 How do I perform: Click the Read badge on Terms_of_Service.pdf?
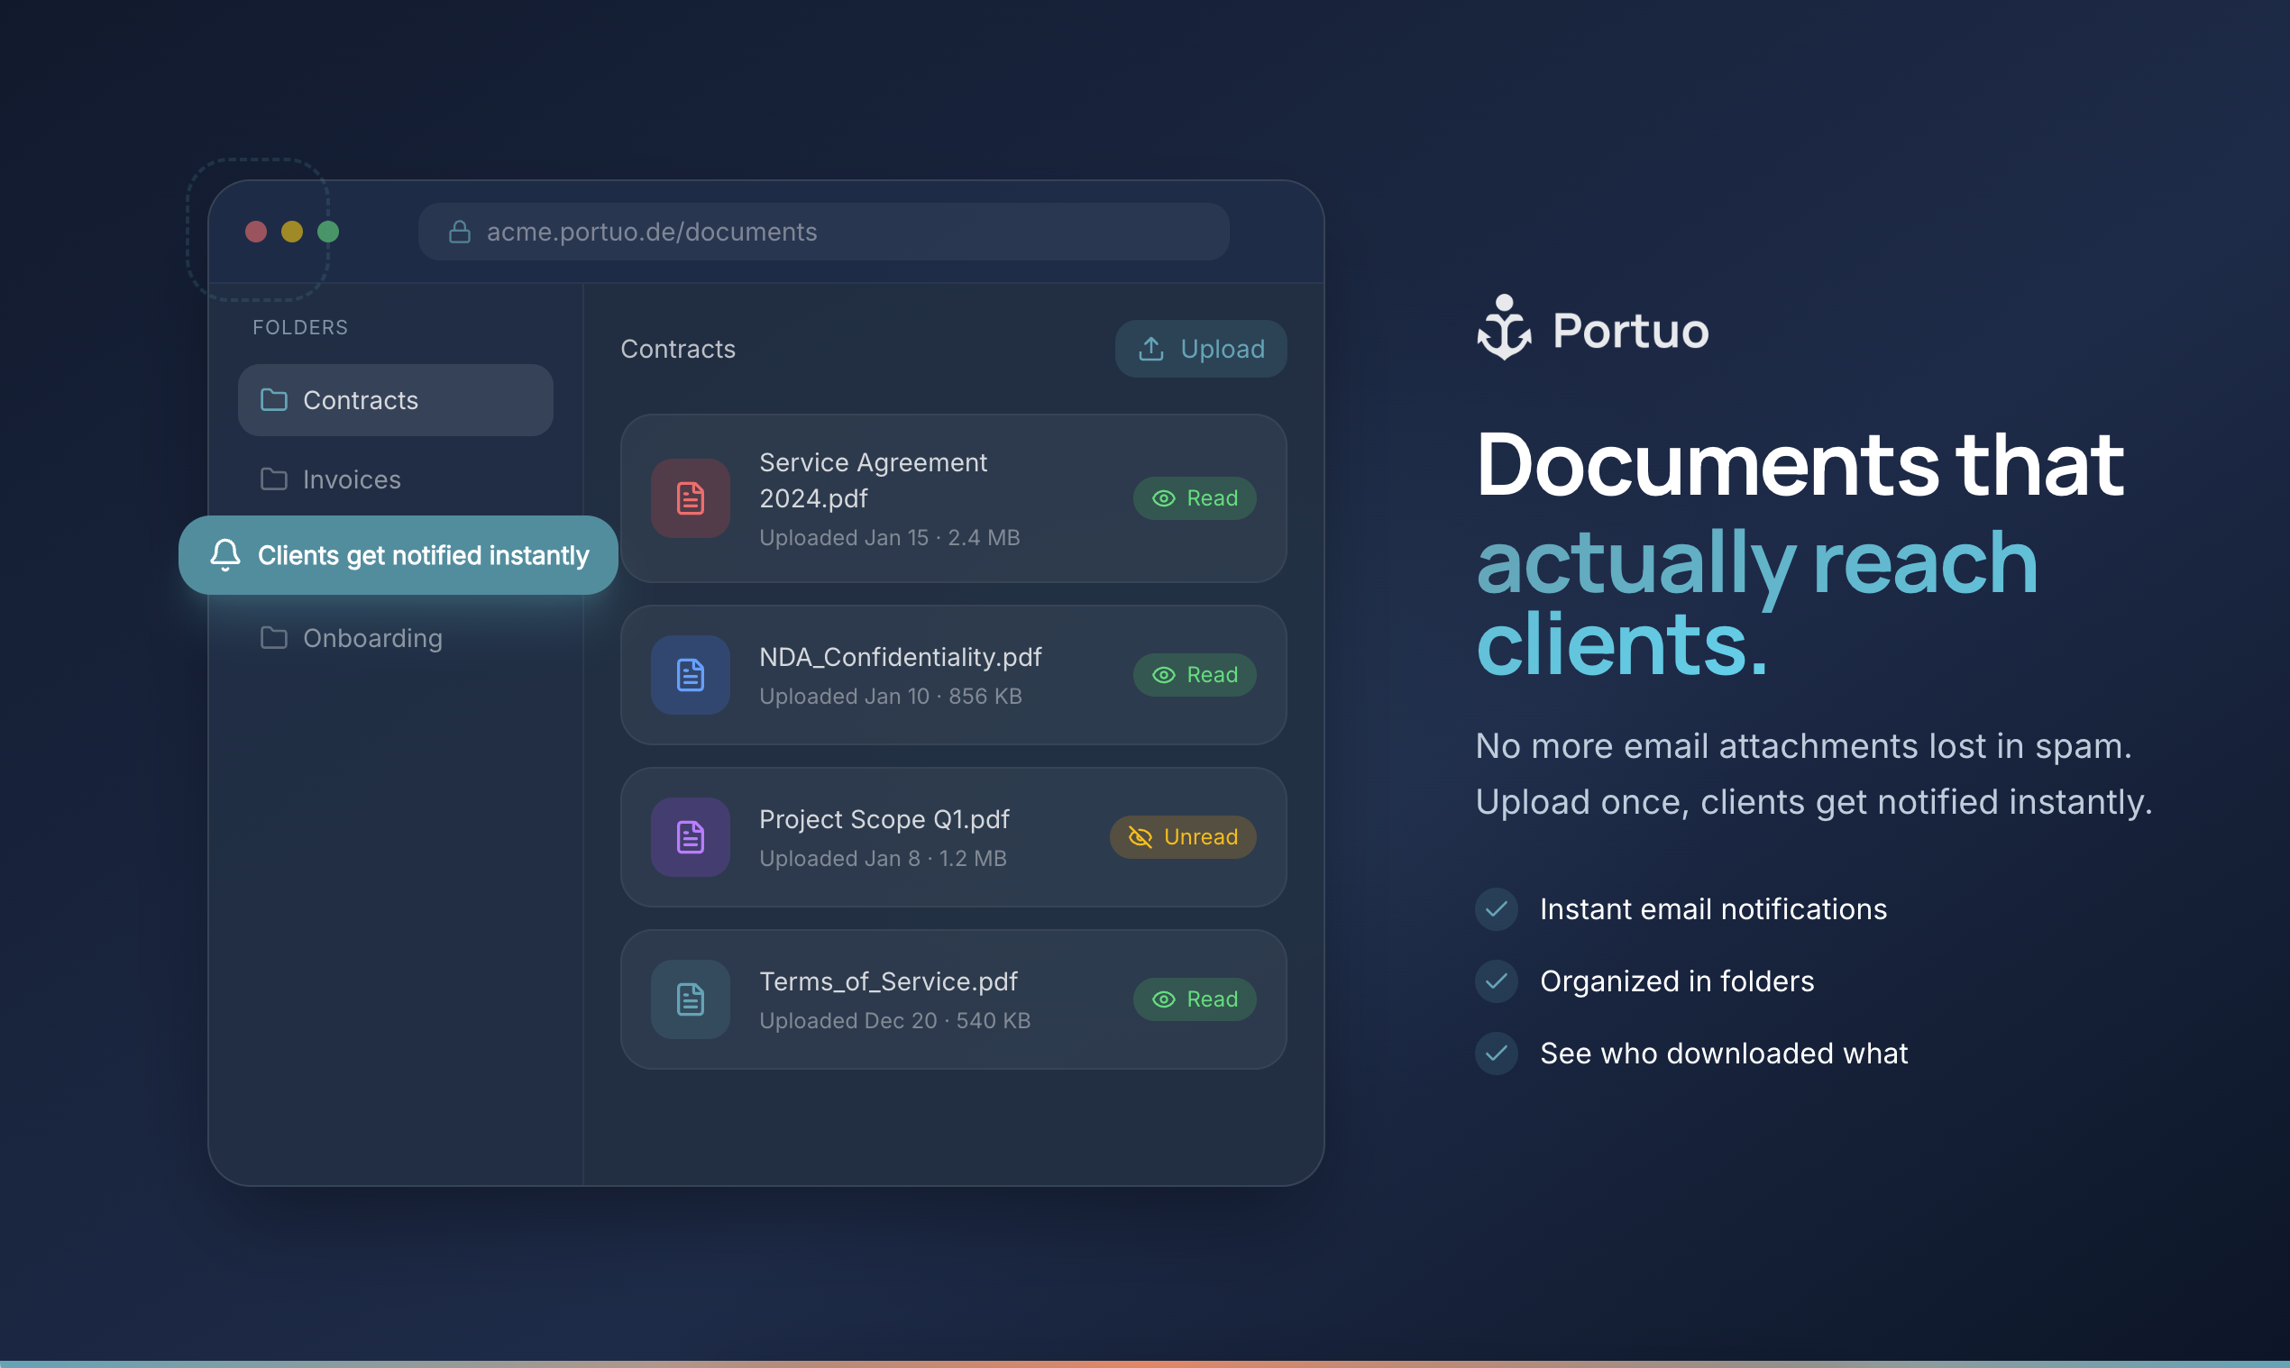pyautogui.click(x=1195, y=999)
